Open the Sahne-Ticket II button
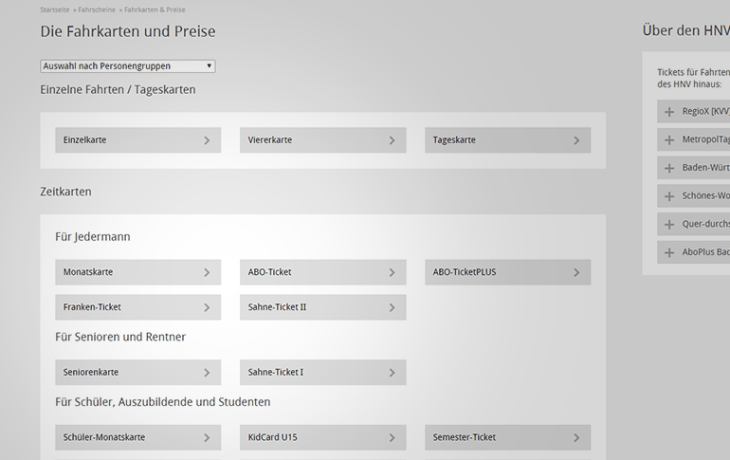This screenshot has height=460, width=730. tap(322, 307)
